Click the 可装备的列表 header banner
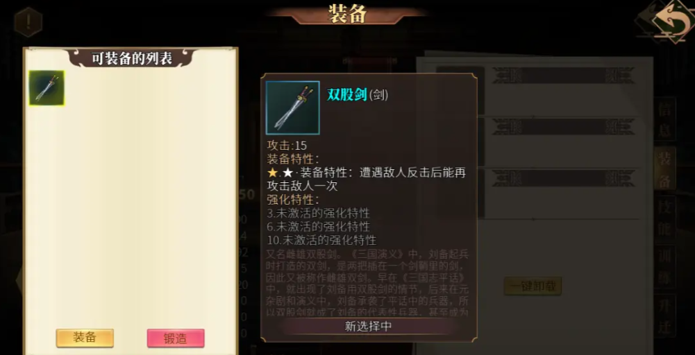Screen dimensions: 695x355 pyautogui.click(x=132, y=58)
